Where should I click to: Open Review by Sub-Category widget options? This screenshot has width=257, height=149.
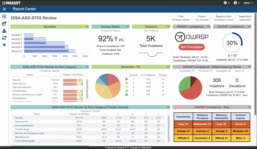(87, 67)
